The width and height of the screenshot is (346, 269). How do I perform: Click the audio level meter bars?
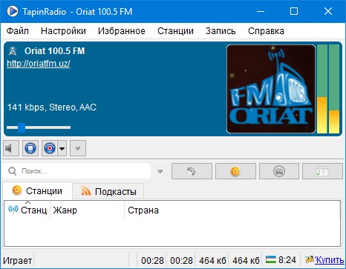(x=328, y=89)
